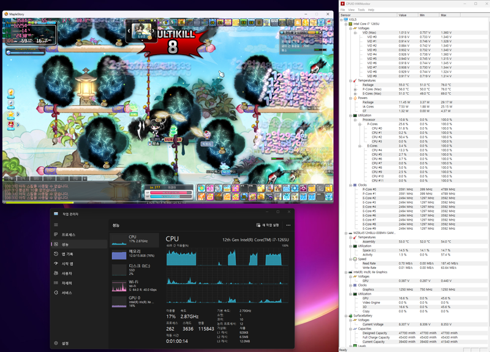This screenshot has width=490, height=352.
Task: Open the Task Manager hamburger navigation menu
Action: (x=56, y=225)
